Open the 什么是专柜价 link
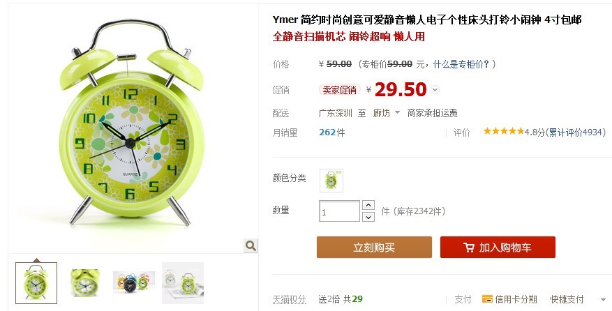 (x=461, y=64)
